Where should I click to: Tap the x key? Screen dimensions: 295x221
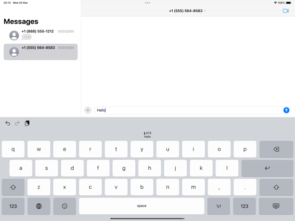click(65, 187)
